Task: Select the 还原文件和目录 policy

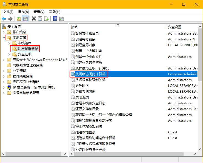Action: (x=87, y=109)
